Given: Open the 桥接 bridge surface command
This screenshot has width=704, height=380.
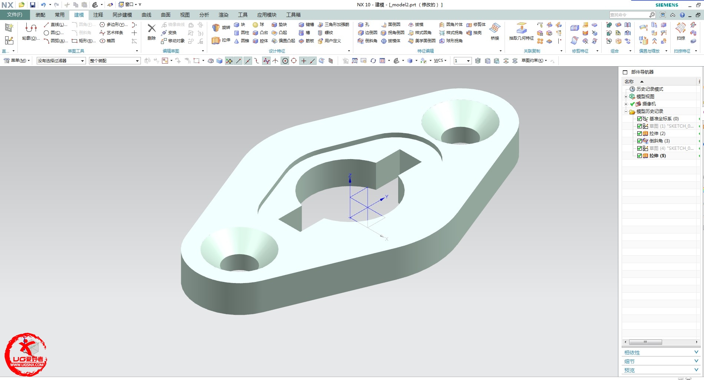Looking at the screenshot, I should [x=495, y=31].
